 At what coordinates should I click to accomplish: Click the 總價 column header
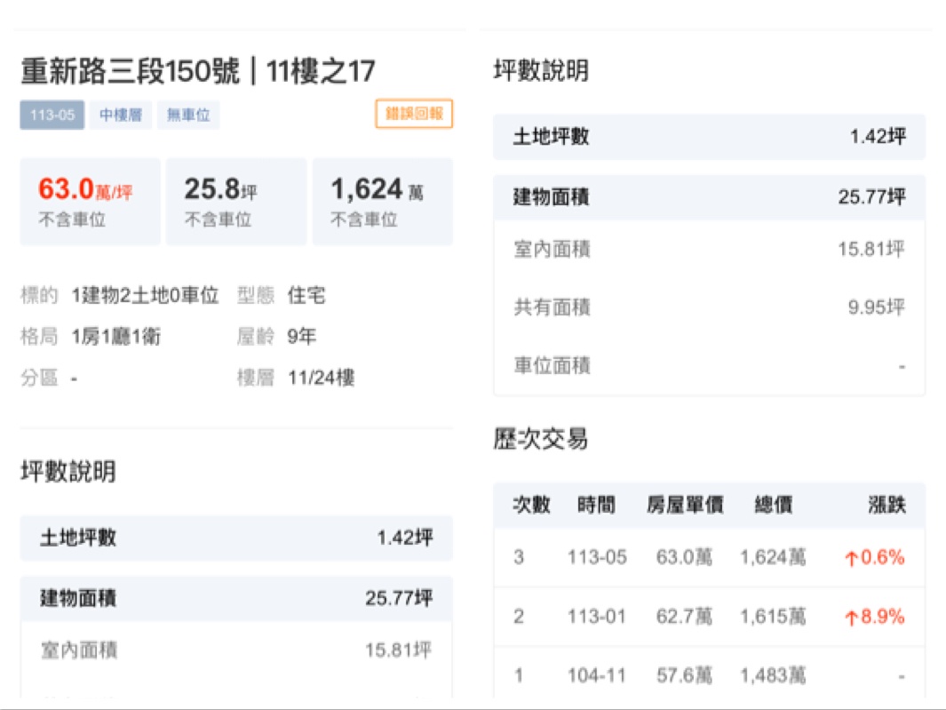click(x=773, y=506)
